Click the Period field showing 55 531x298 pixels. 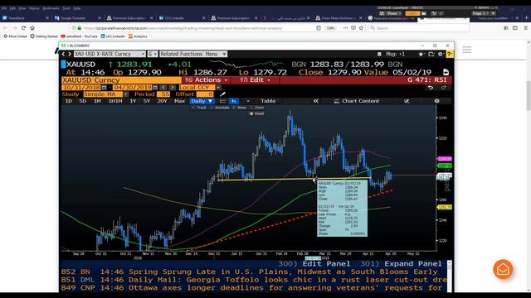pos(164,94)
